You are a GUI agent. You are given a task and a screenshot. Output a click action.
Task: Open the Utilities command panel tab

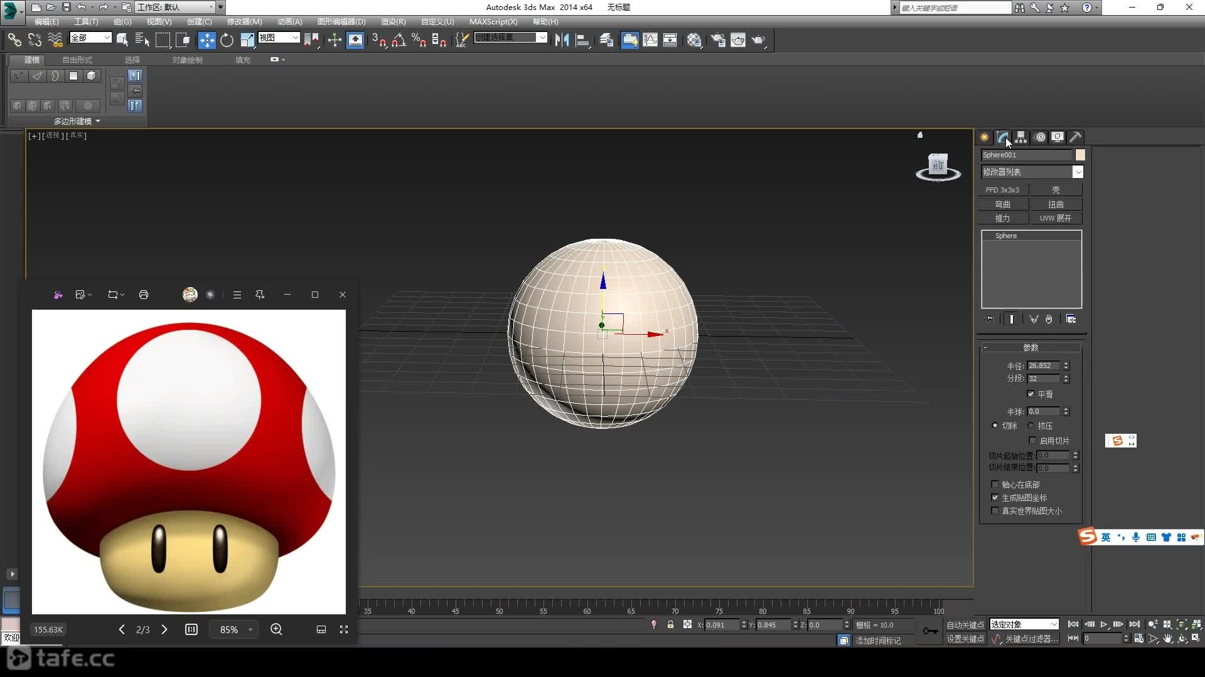coord(1076,137)
